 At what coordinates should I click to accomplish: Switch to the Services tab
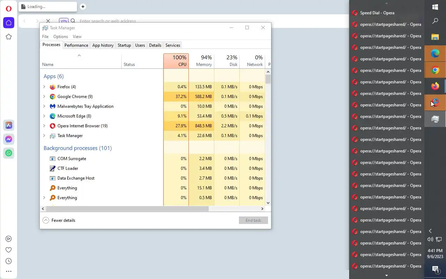click(173, 45)
